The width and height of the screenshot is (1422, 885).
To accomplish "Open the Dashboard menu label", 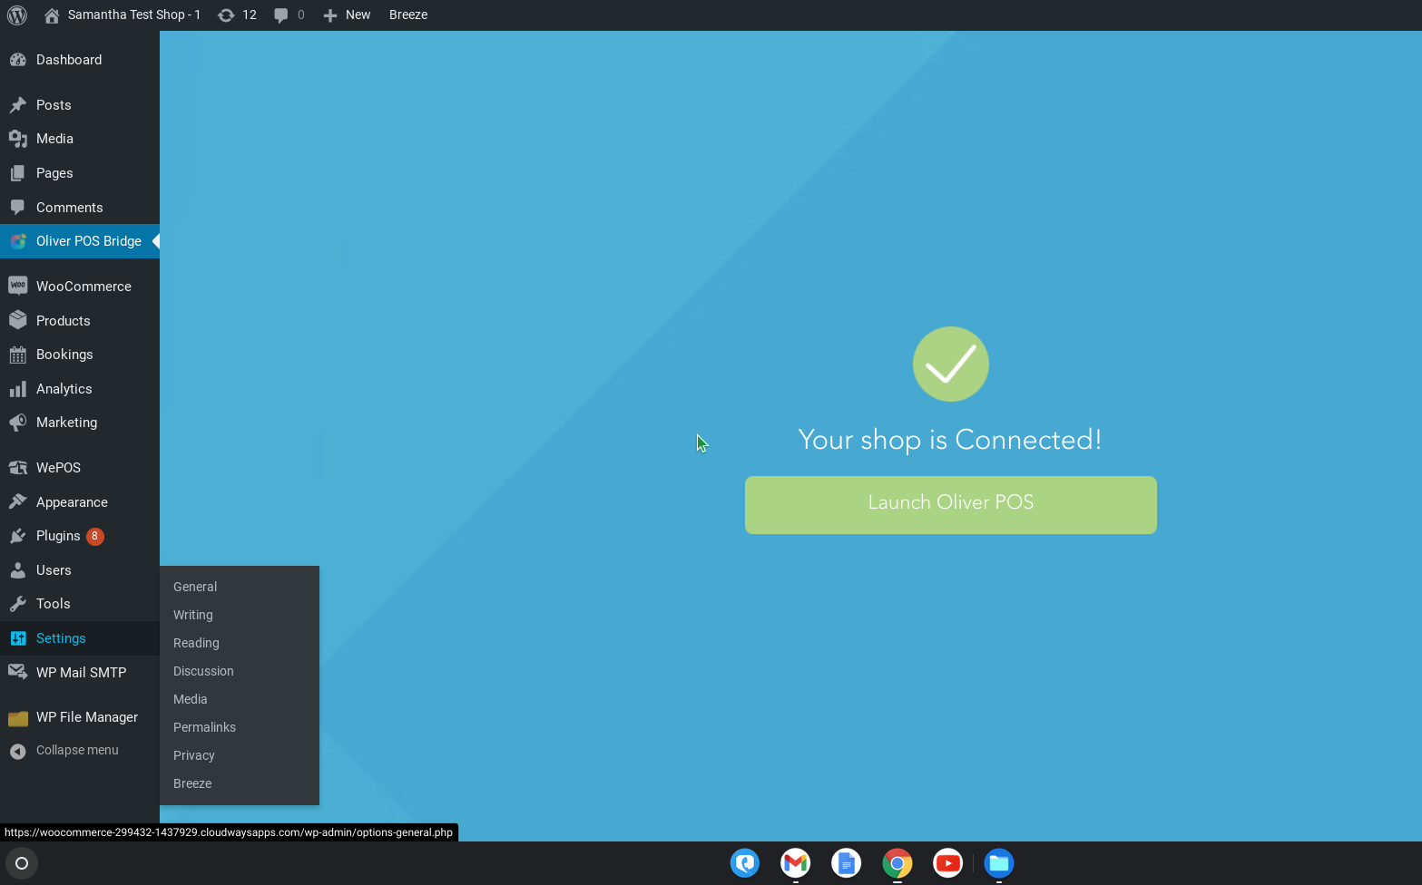I will click(x=69, y=60).
